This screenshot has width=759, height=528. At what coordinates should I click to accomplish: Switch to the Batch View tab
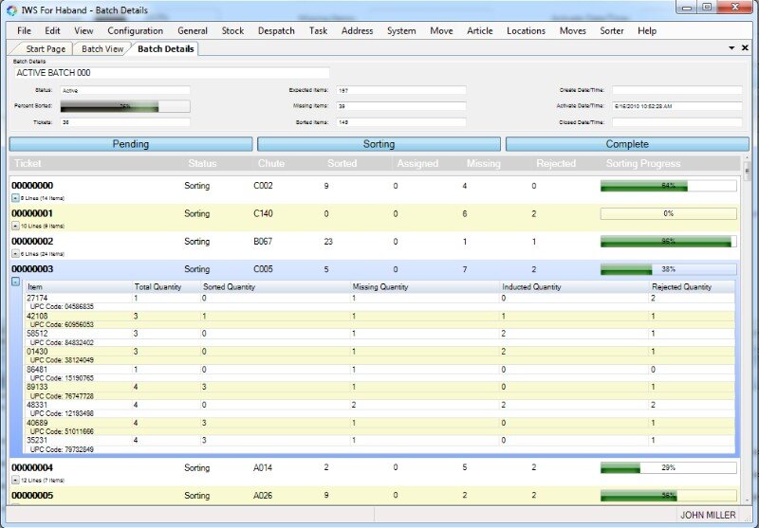[102, 48]
